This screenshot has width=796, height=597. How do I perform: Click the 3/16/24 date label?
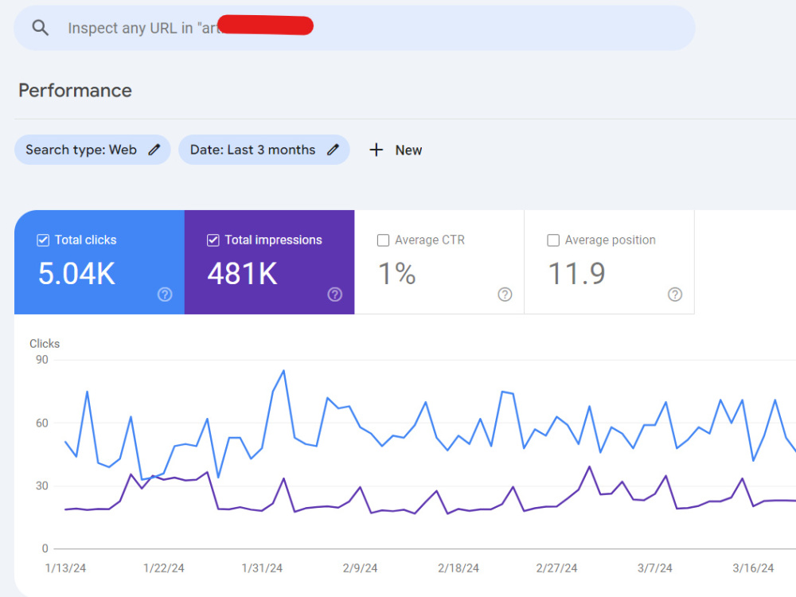point(753,568)
